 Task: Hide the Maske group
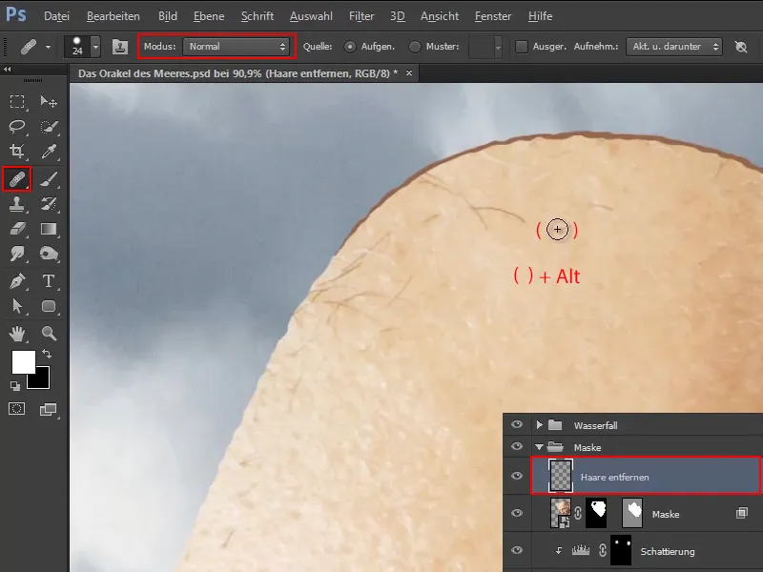tap(517, 446)
